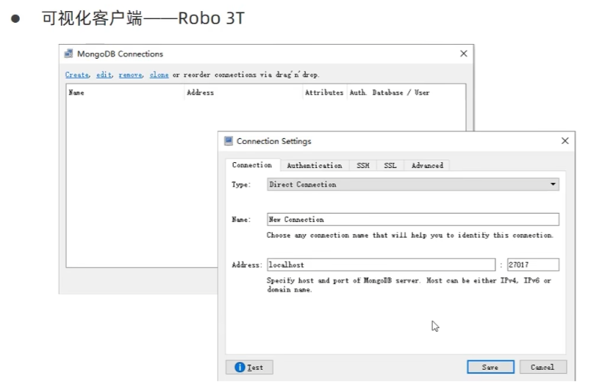This screenshot has width=591, height=392.
Task: Click the Name field containing New Connection
Action: click(413, 219)
